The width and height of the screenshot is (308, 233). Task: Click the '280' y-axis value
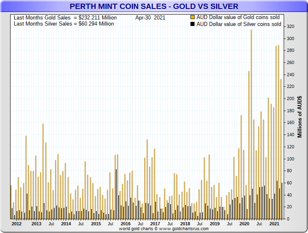pyautogui.click(x=291, y=51)
